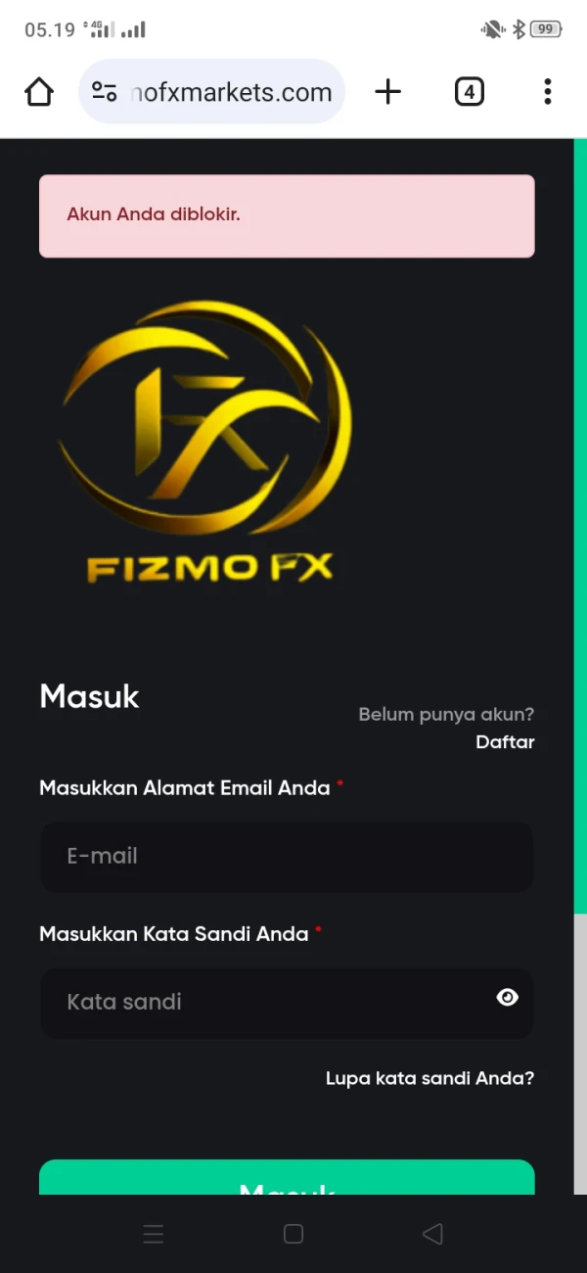Focus the E-mail input field

tap(287, 856)
